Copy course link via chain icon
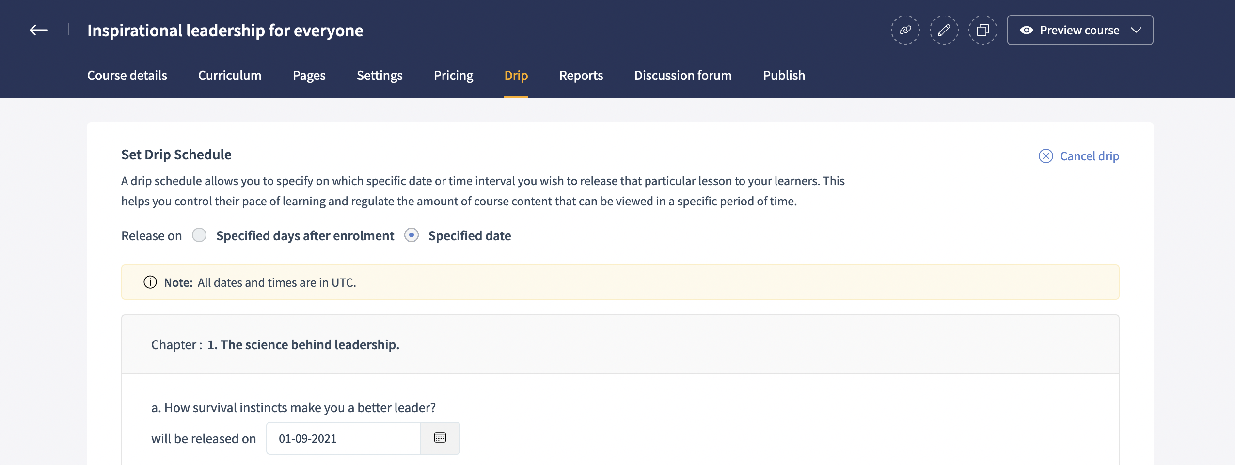This screenshot has height=465, width=1235. [905, 30]
